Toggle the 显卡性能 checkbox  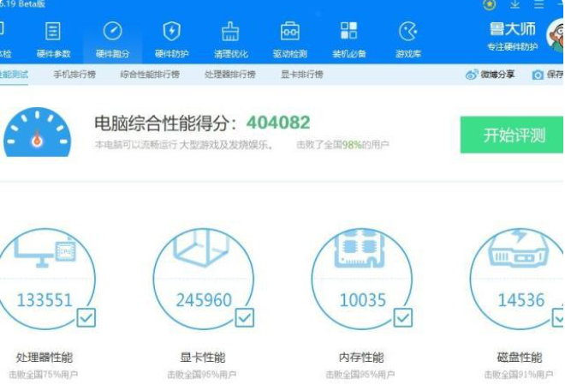[x=245, y=318]
